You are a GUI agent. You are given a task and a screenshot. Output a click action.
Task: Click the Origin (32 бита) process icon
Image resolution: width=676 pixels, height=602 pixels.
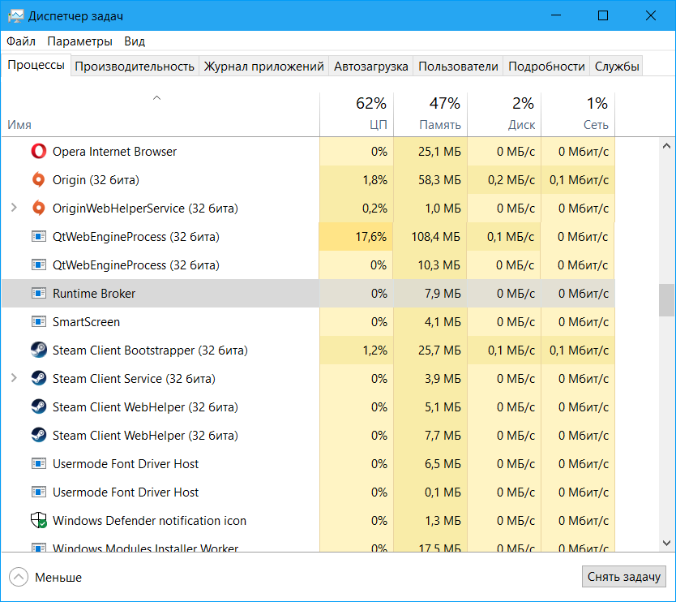click(x=39, y=179)
